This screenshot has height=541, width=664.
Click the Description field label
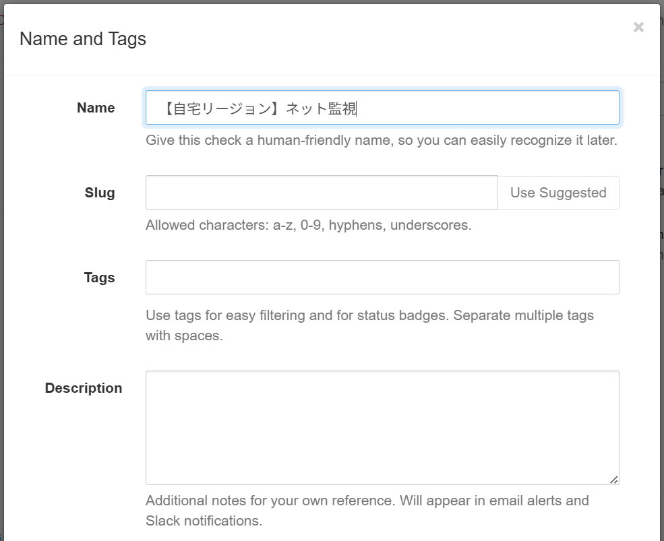click(84, 388)
